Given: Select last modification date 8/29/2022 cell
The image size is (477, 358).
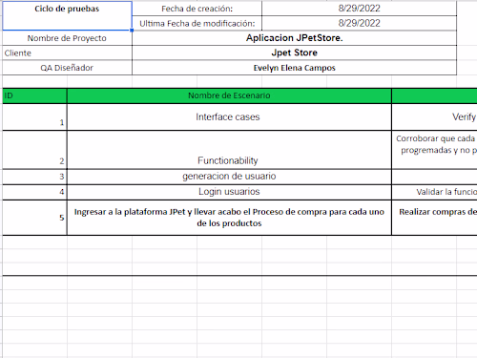Looking at the screenshot, I should [359, 23].
